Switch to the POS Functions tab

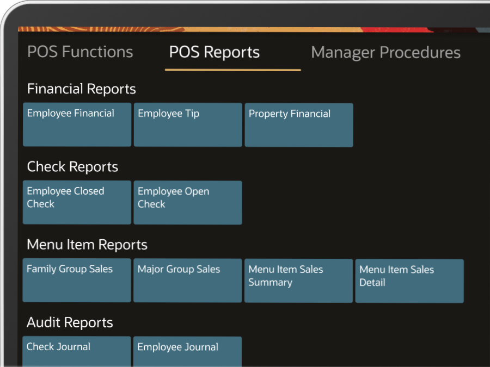[x=80, y=52]
